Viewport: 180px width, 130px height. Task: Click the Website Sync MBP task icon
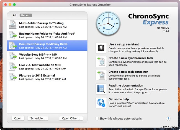coord(13,56)
